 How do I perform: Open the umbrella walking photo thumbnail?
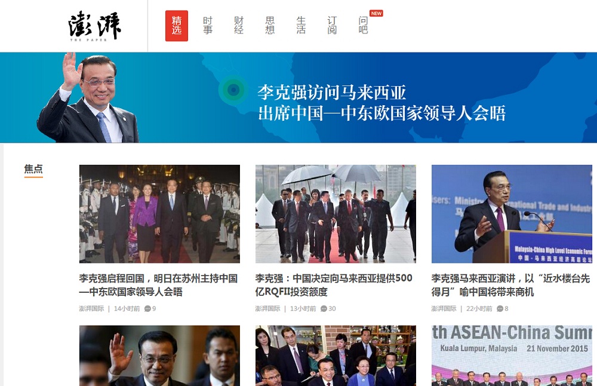[x=336, y=214]
